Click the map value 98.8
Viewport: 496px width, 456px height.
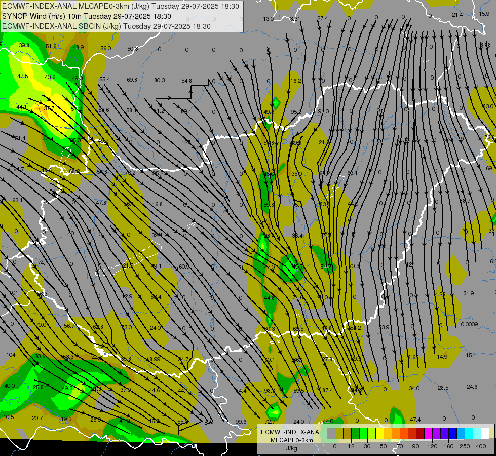(x=270, y=391)
